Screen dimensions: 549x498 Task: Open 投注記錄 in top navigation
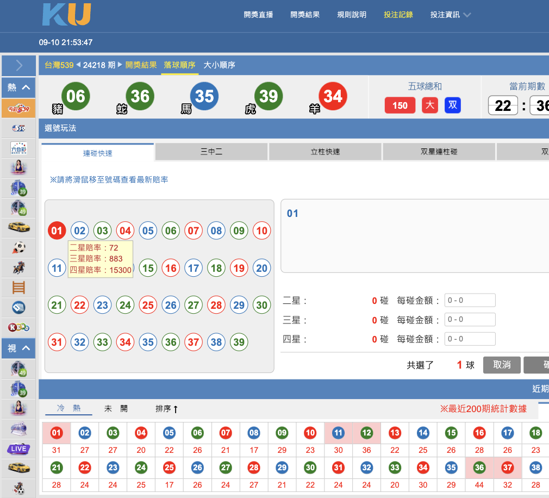[398, 15]
